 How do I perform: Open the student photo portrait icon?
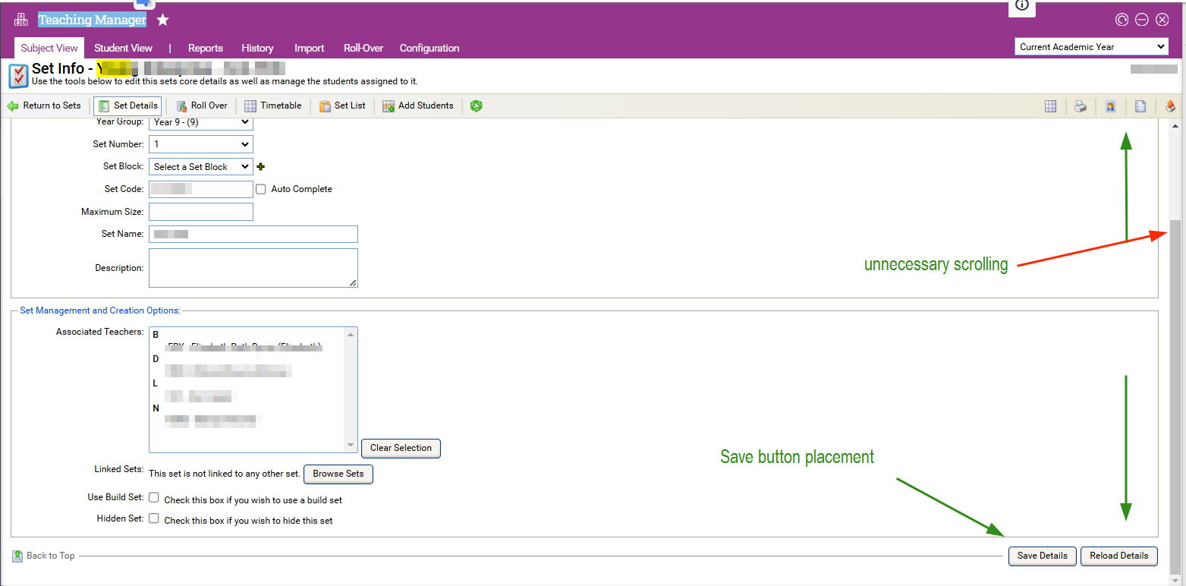pos(1110,107)
